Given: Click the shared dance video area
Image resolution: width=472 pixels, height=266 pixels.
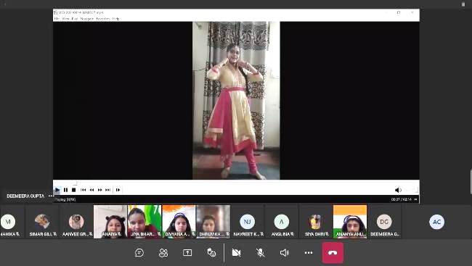Looking at the screenshot, I should click(x=236, y=101).
